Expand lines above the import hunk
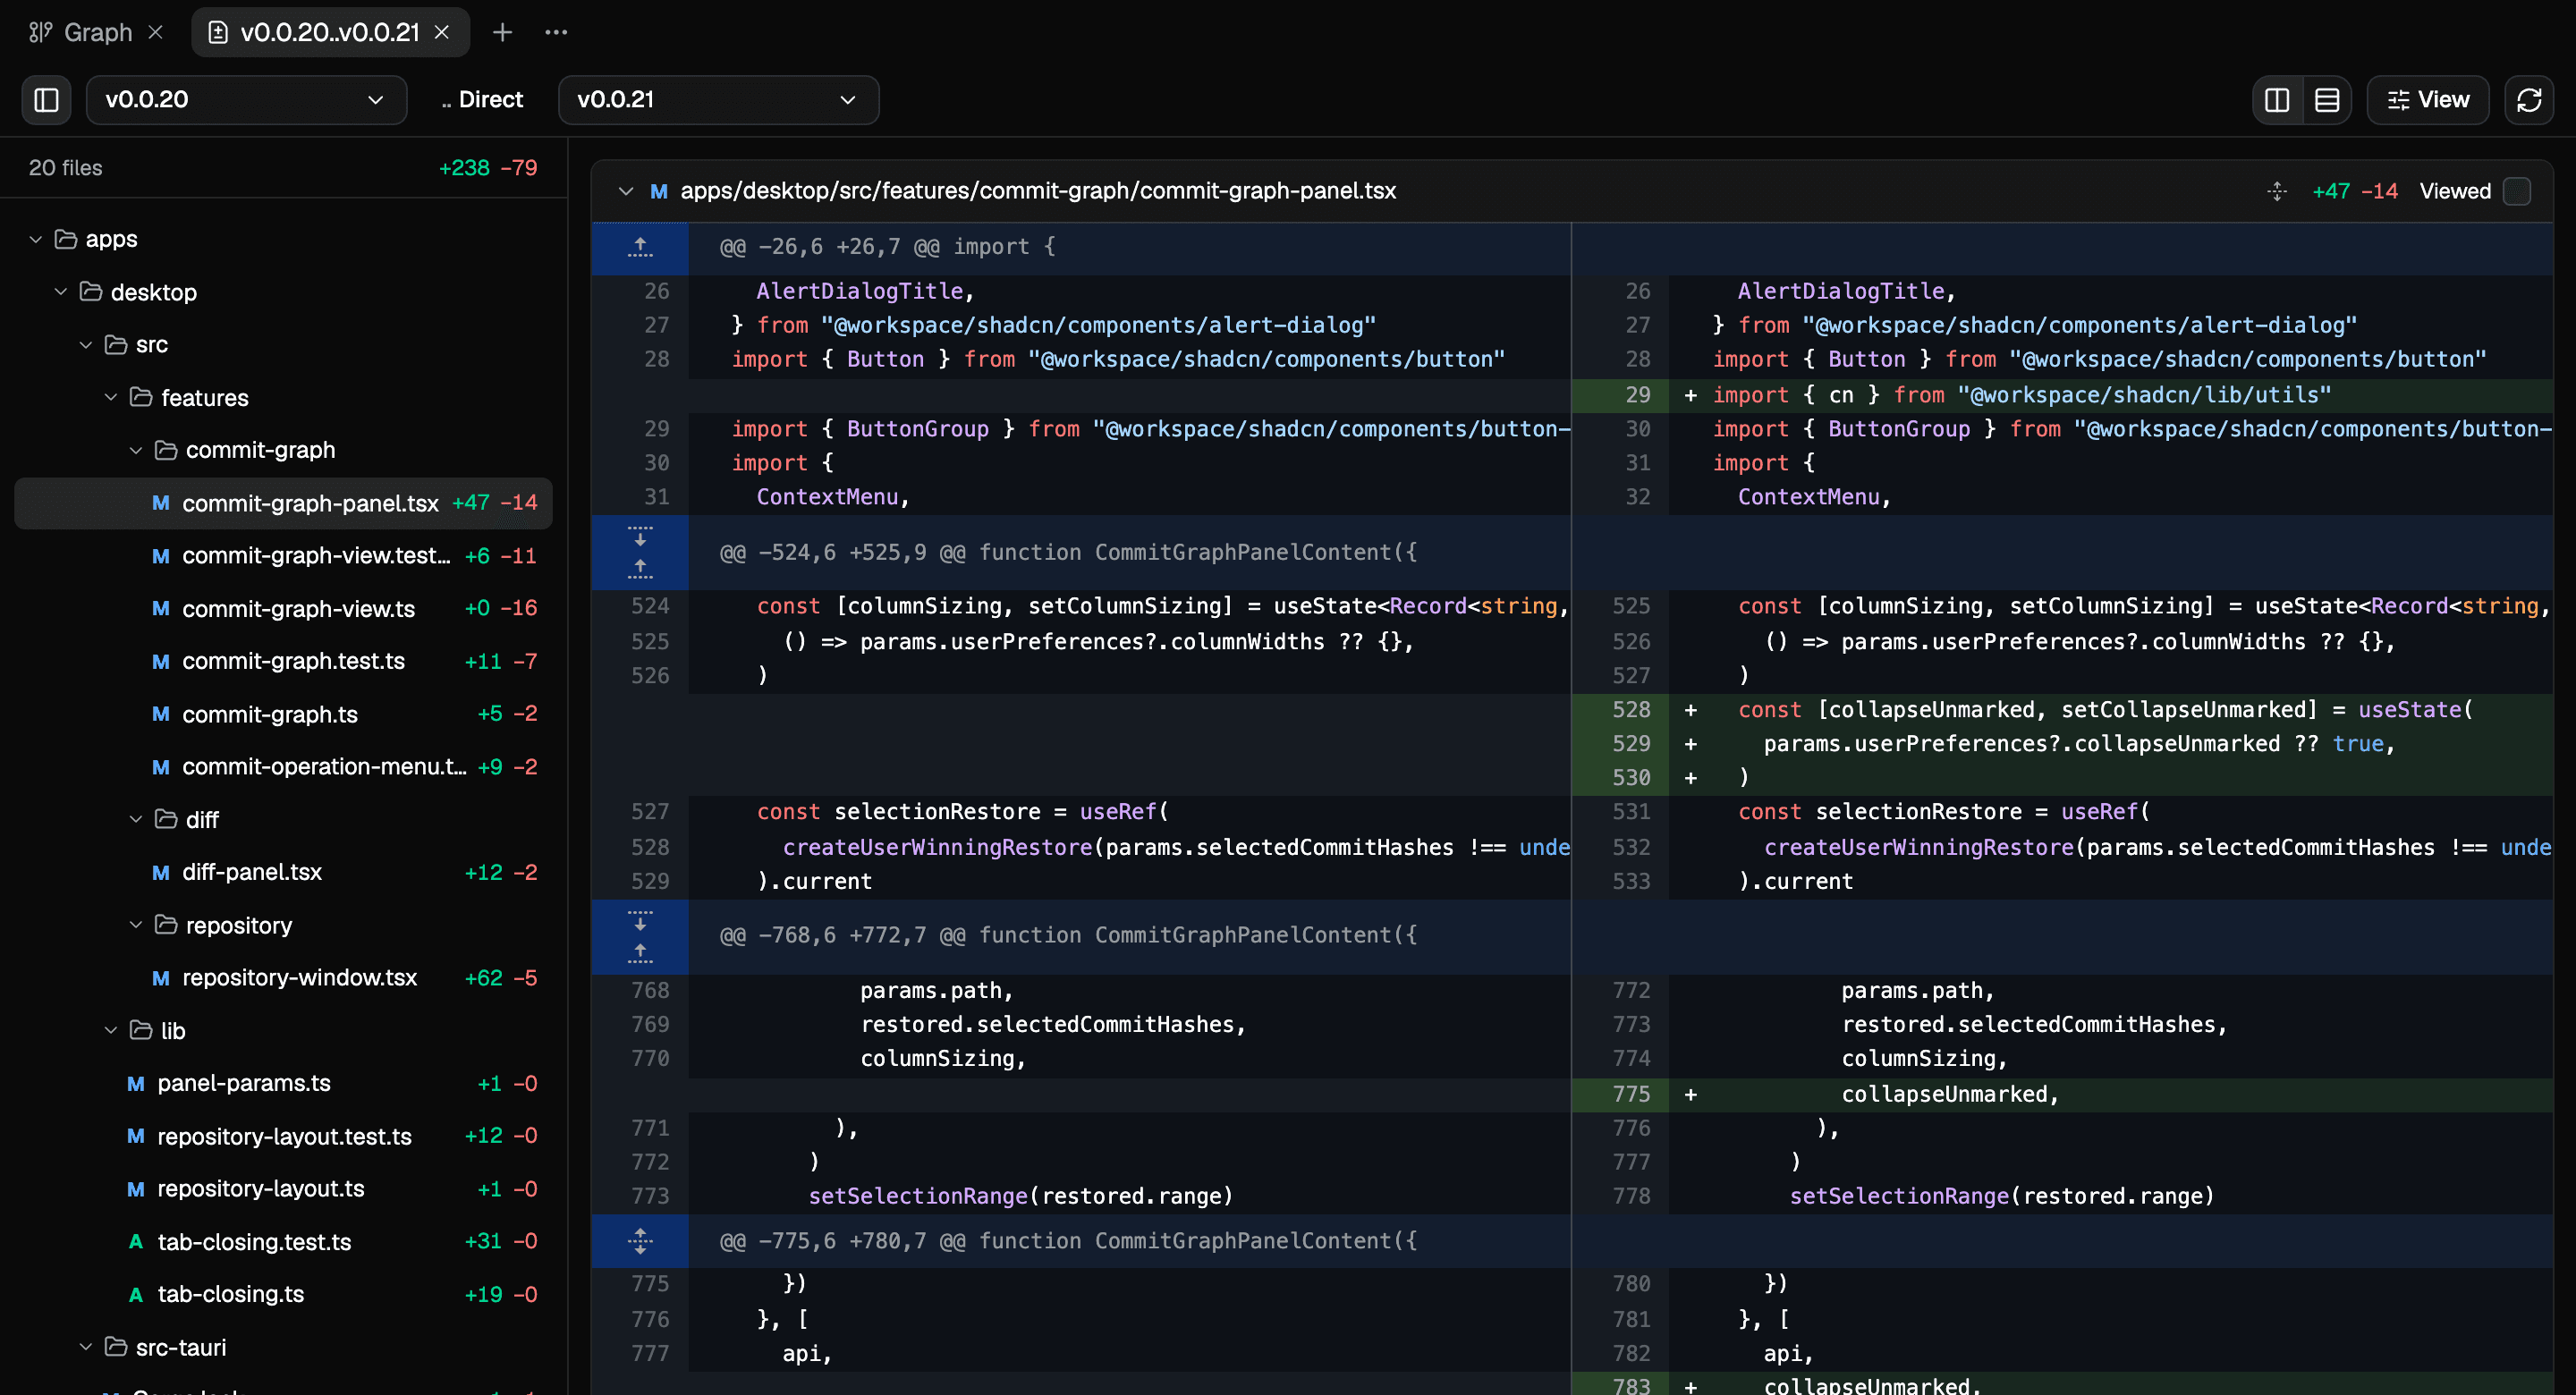2576x1395 pixels. [x=640, y=247]
